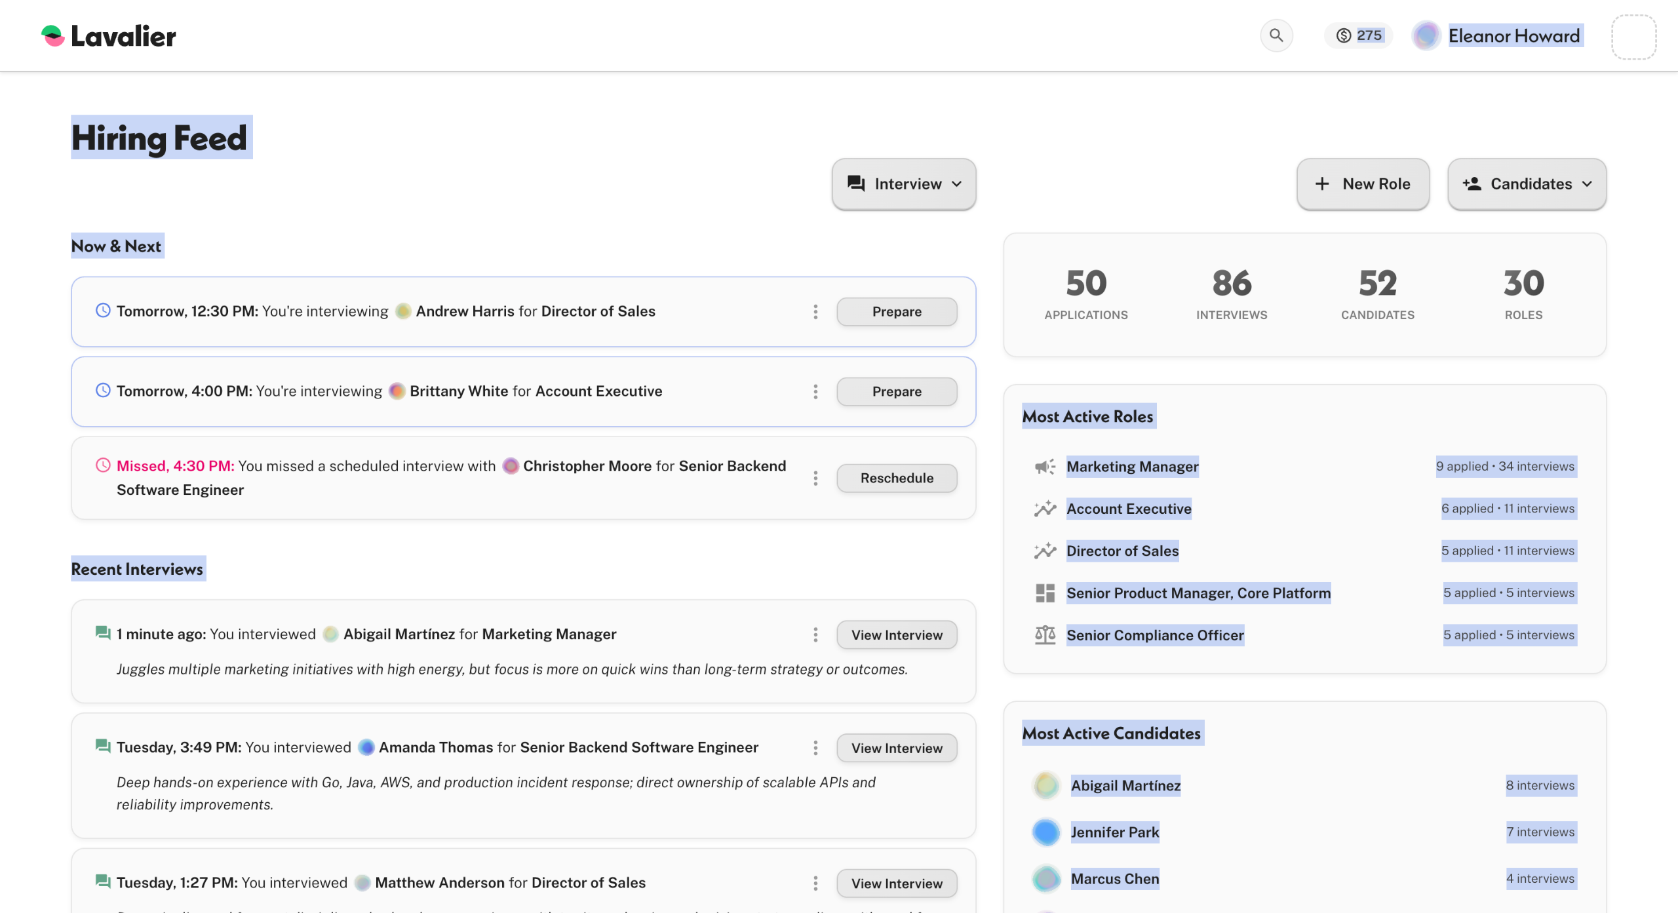Viewport: 1678px width, 913px height.
Task: View Amanda Thomas interview
Action: (896, 748)
